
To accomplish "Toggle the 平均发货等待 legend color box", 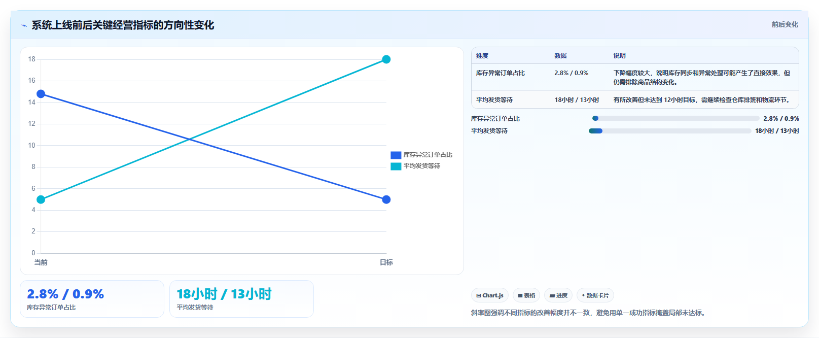I will (x=396, y=166).
